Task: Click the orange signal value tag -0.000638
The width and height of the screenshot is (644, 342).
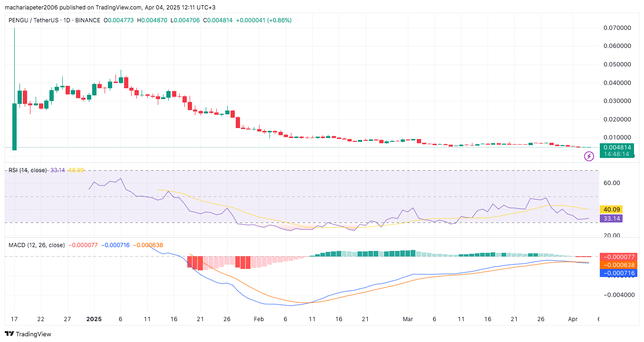Action: click(x=618, y=265)
